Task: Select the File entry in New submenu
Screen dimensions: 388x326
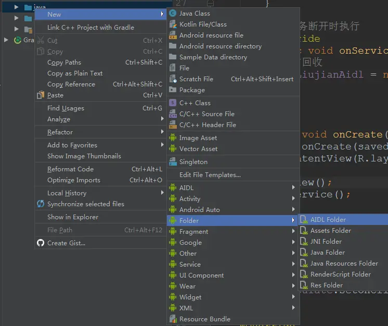Action: pos(234,68)
